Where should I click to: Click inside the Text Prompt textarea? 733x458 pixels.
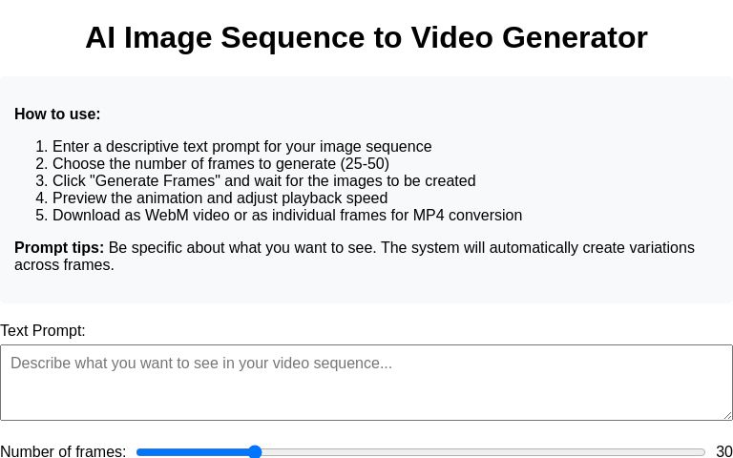pos(366,382)
